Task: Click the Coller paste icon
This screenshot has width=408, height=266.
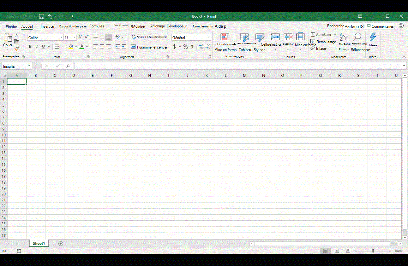Action: click(x=8, y=38)
